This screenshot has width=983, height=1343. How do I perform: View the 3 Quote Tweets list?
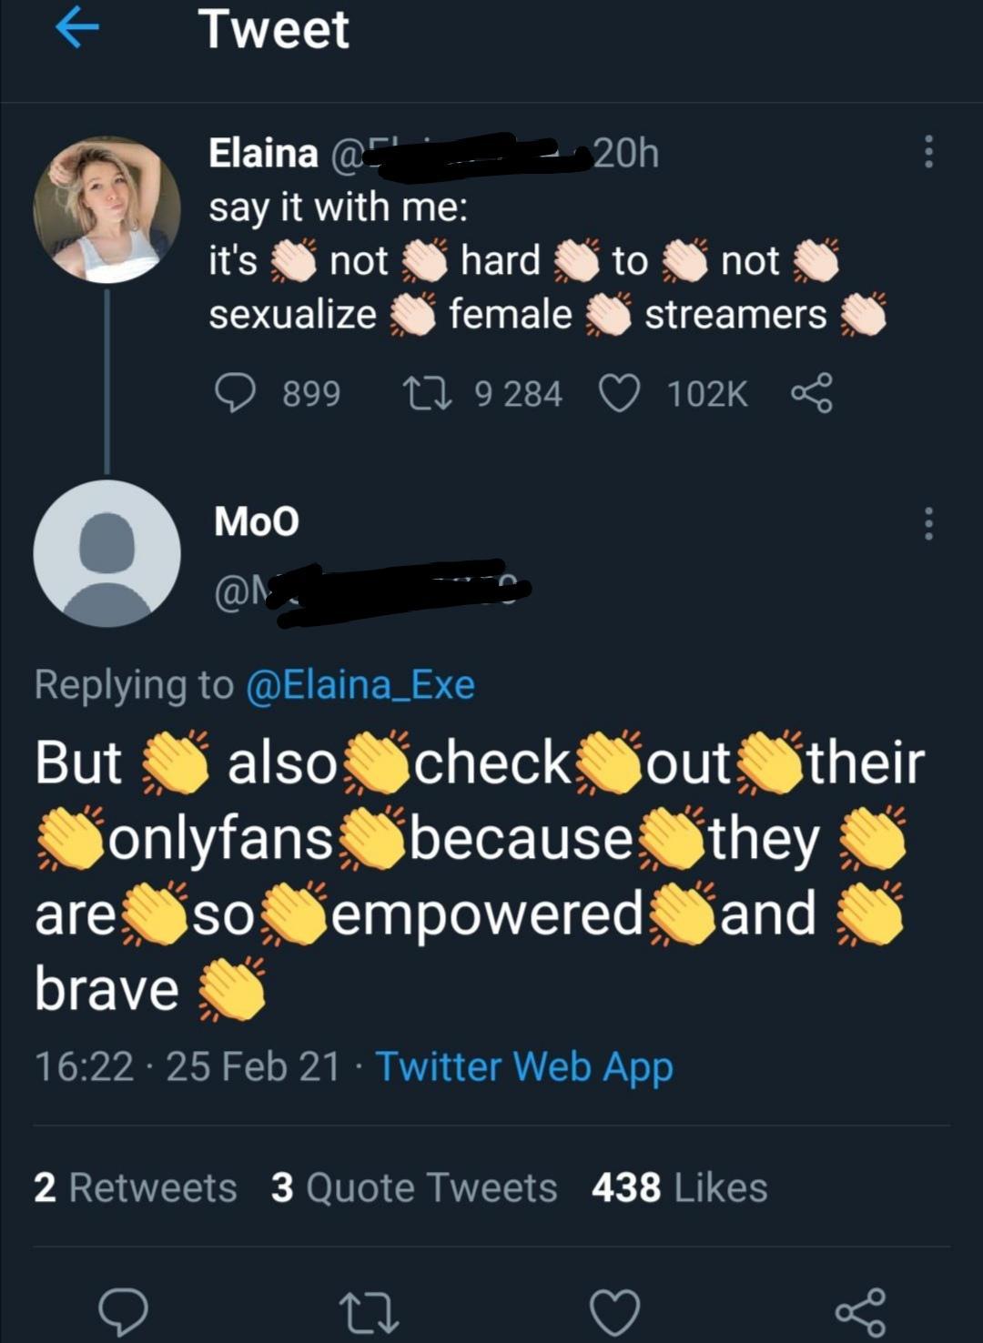point(413,1187)
